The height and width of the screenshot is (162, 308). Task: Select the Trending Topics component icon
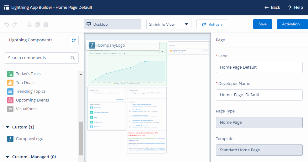tap(10, 91)
